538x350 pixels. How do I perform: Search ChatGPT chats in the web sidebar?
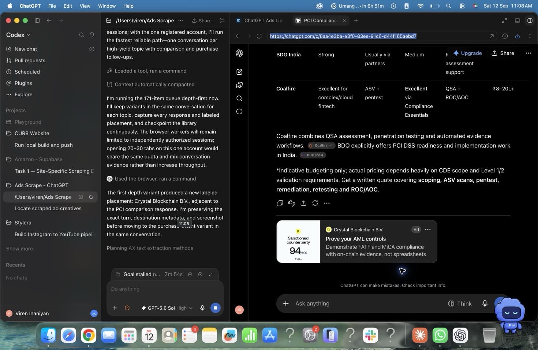[239, 98]
